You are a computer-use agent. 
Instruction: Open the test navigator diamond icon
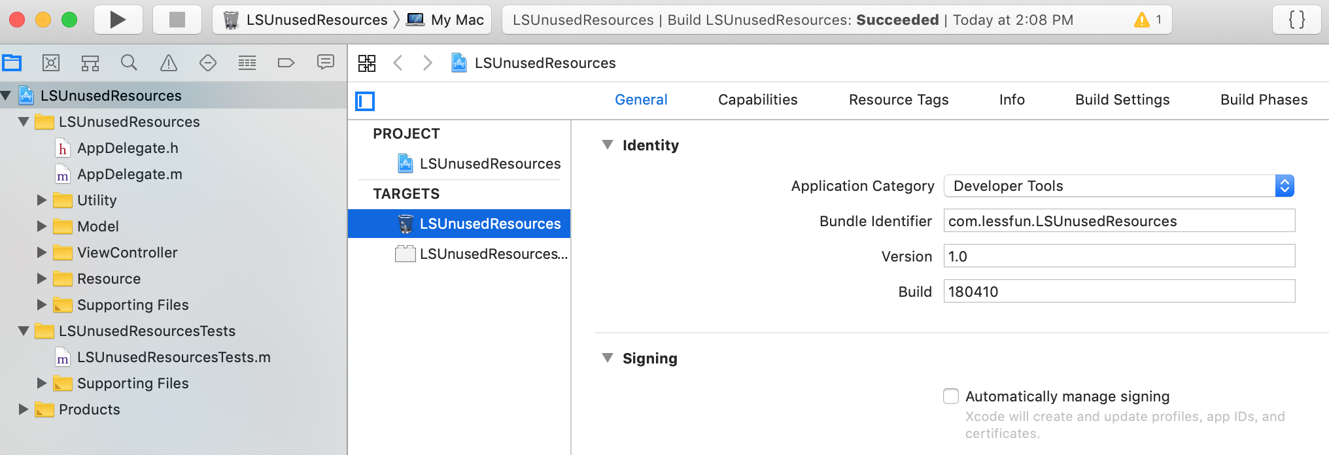208,63
